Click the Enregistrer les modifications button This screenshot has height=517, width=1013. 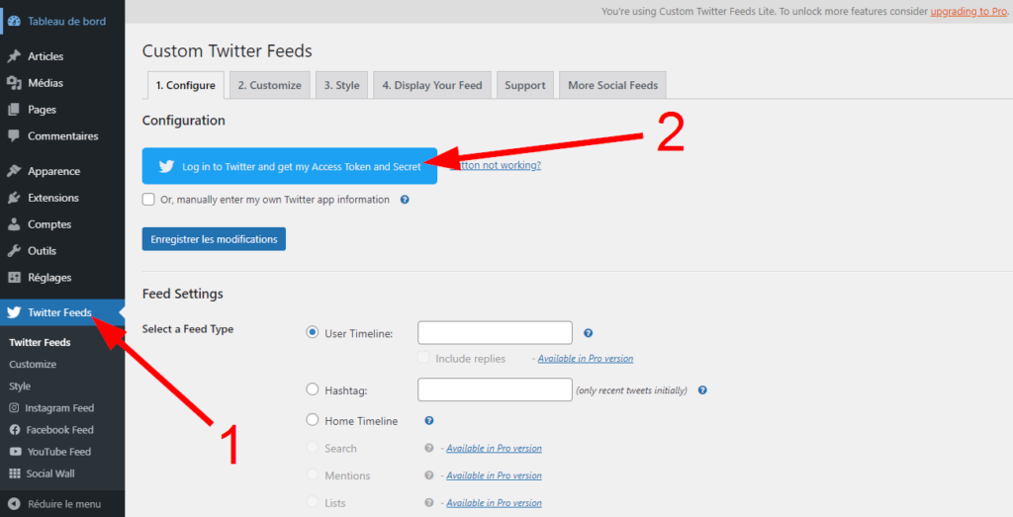coord(214,239)
